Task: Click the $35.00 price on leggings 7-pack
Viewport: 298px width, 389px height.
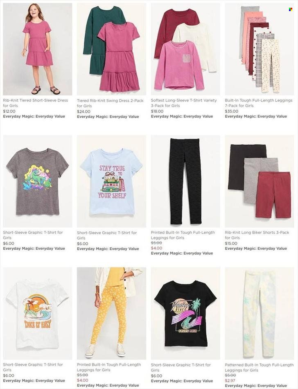Action: tap(232, 111)
